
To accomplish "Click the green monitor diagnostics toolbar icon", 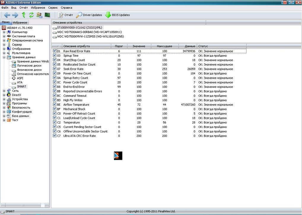I will (47, 15).
